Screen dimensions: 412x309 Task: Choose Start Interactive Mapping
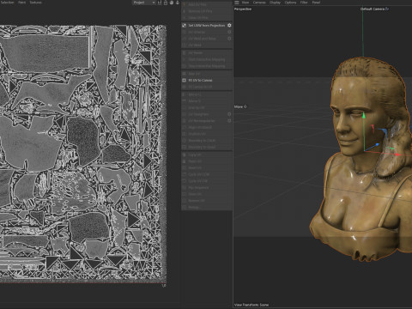[207, 59]
